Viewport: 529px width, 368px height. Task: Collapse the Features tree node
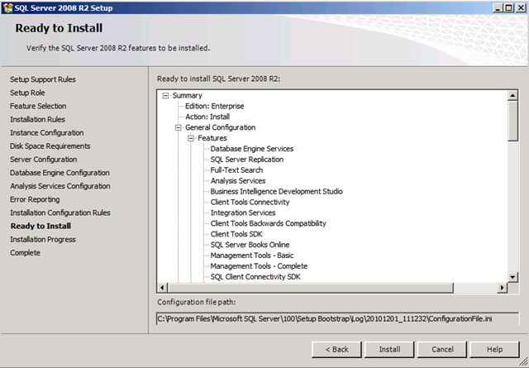(x=191, y=138)
